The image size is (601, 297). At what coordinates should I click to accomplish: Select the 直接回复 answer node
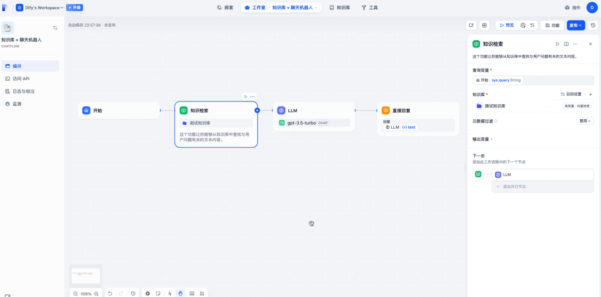pyautogui.click(x=418, y=119)
